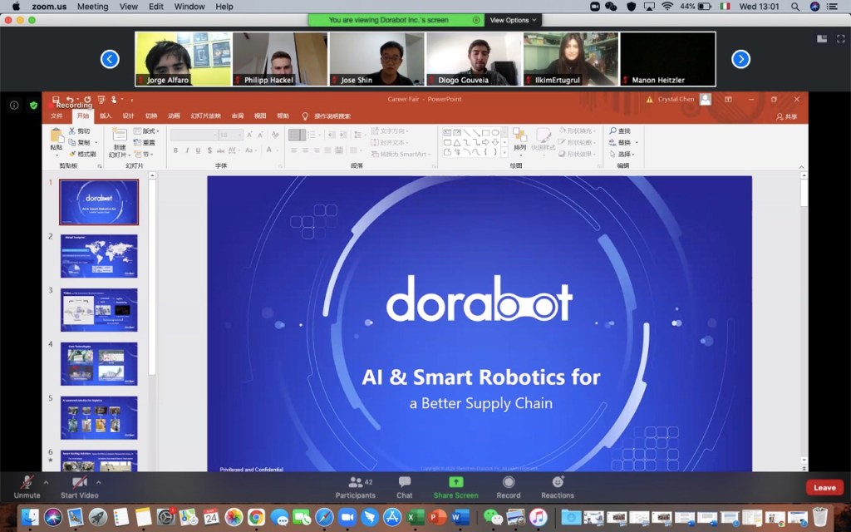This screenshot has width=851, height=532.
Task: Start Video in the Zoom toolbar
Action: (80, 483)
